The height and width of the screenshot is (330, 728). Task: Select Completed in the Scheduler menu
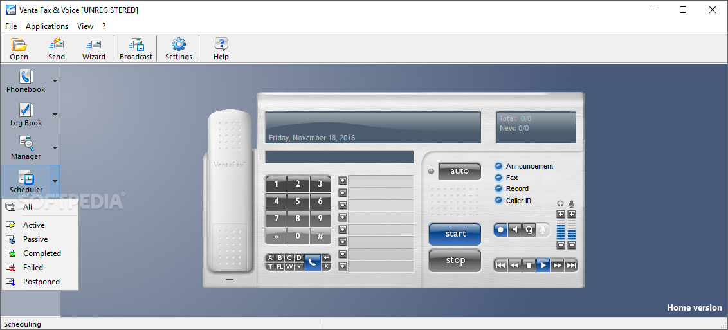point(41,253)
